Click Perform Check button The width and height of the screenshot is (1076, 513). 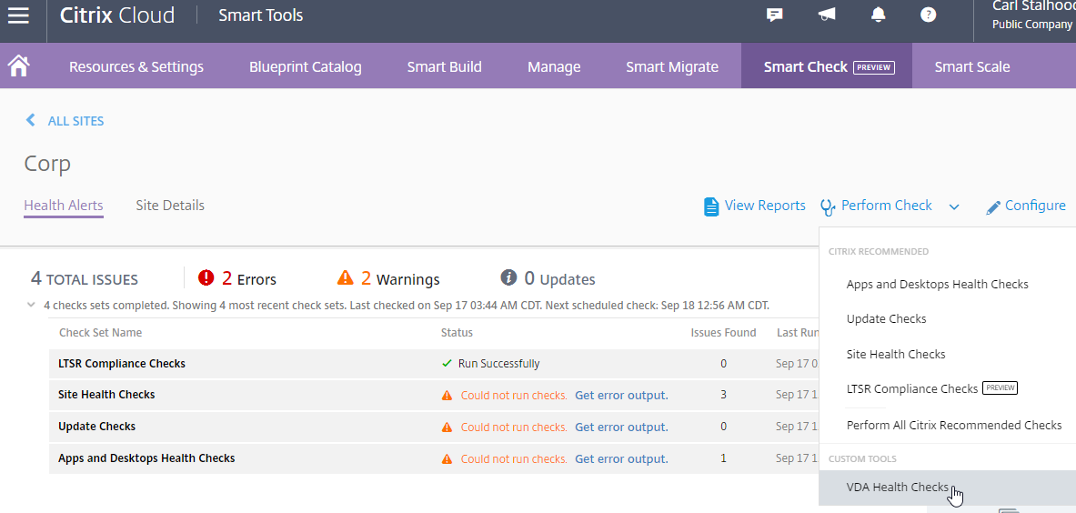887,206
